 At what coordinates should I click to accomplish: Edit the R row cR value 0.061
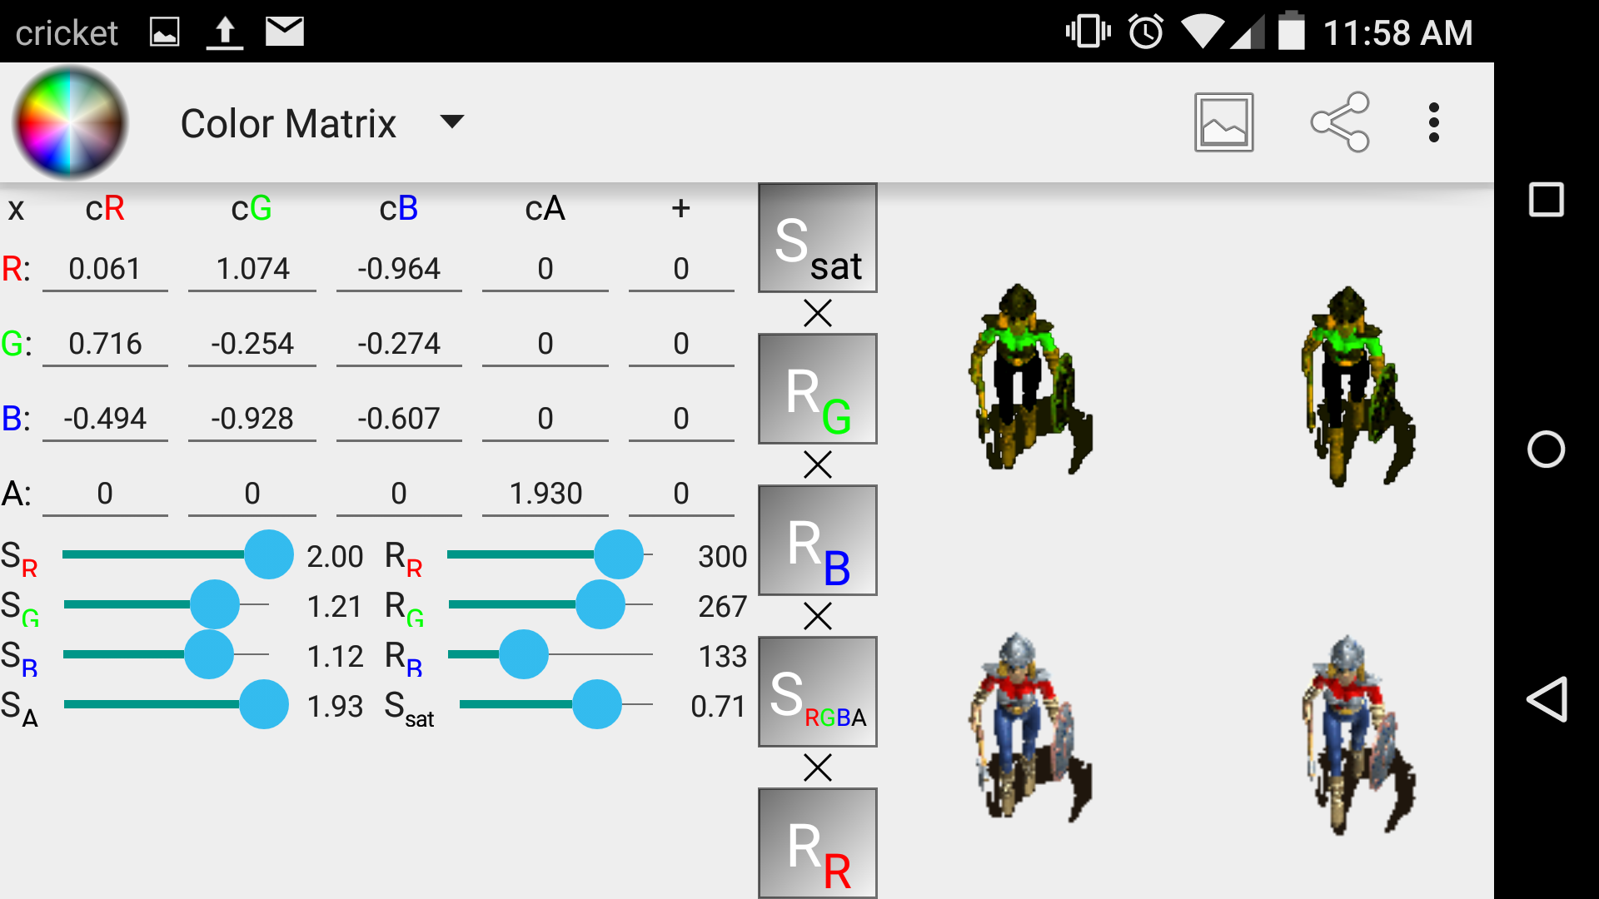pyautogui.click(x=105, y=269)
